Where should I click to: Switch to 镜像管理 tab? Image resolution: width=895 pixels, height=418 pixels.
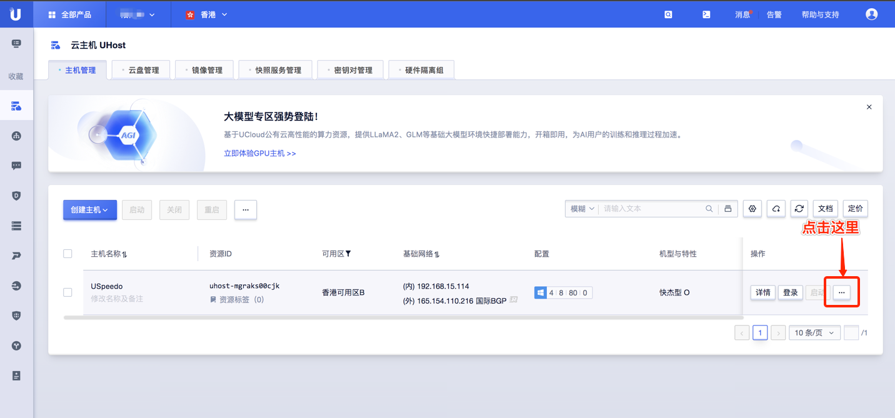(204, 70)
